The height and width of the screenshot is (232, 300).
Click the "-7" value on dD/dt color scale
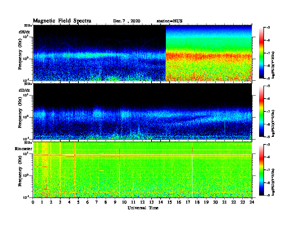coord(268,111)
